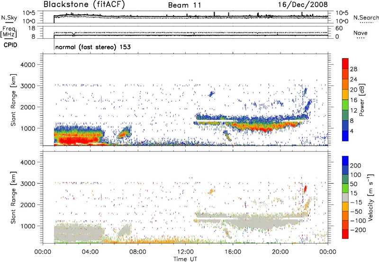
Task: Click the yellow 16-20 dB power colorbar segment
Action: 345,94
